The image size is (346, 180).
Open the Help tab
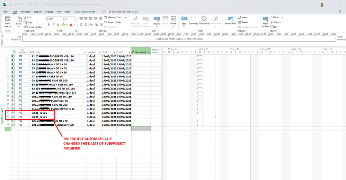(x=68, y=12)
